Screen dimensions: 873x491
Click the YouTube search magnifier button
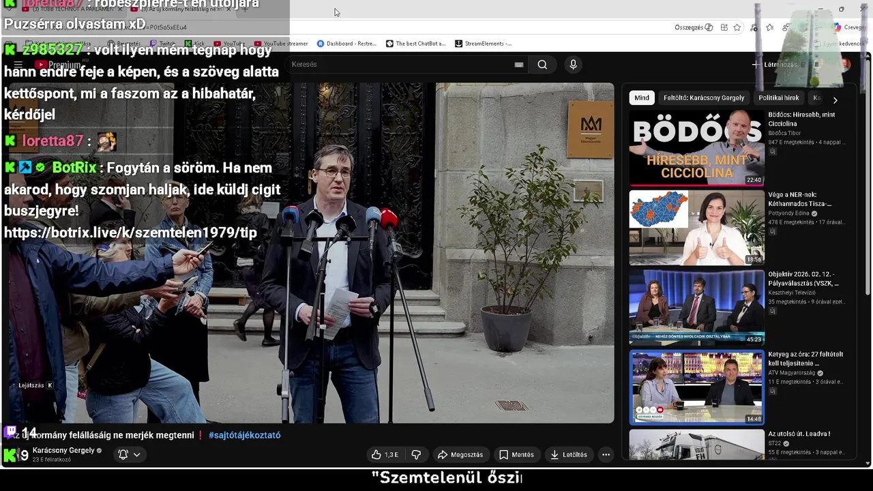point(542,65)
